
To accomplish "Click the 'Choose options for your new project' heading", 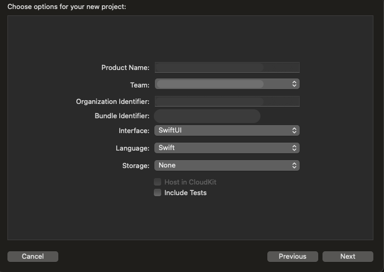I will coord(66,7).
